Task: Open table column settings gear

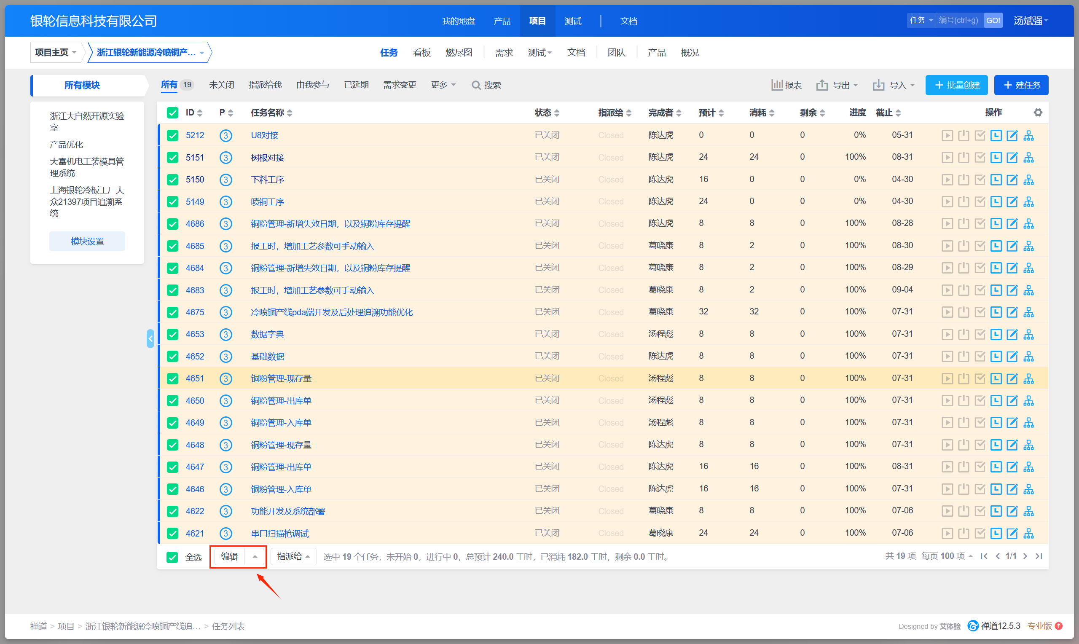Action: pyautogui.click(x=1038, y=113)
